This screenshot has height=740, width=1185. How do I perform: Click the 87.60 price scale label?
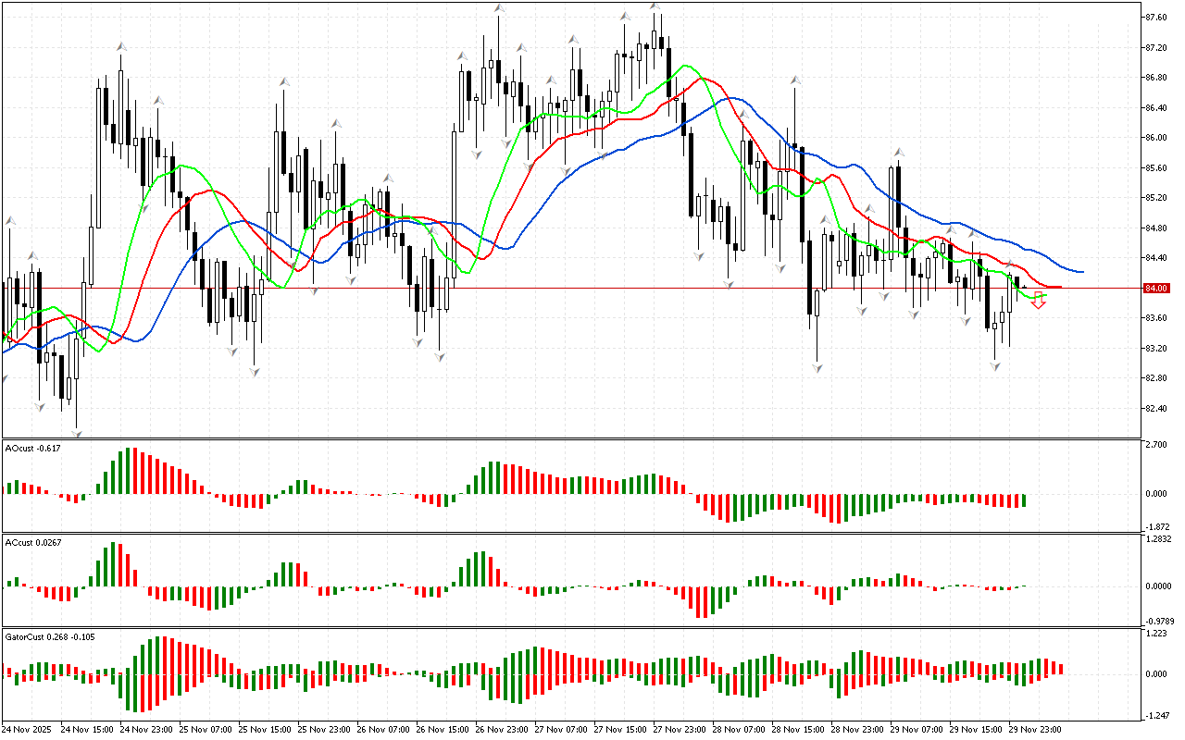coord(1155,18)
